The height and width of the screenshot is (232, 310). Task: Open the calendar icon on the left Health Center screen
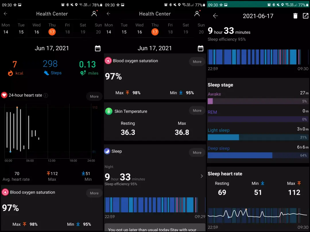98,48
